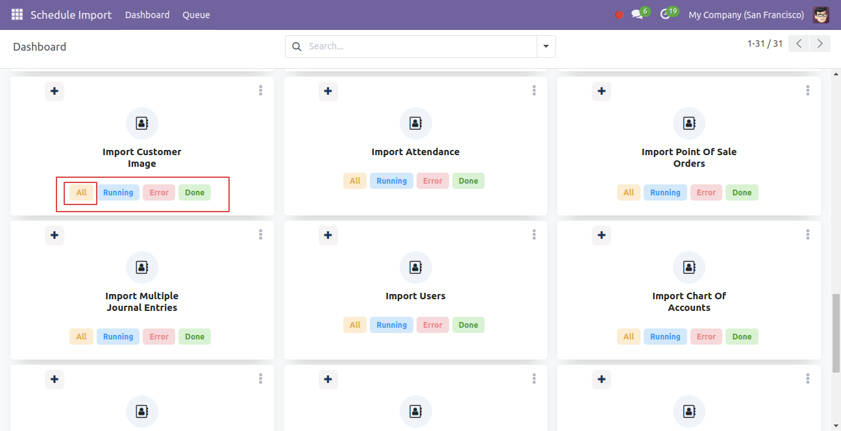Show Error jobs for Import Point Of Sale Orders
Viewport: 841px width, 431px height.
coord(706,193)
